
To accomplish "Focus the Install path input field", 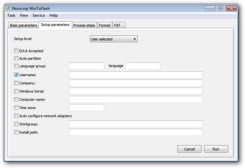I will 136,132.
